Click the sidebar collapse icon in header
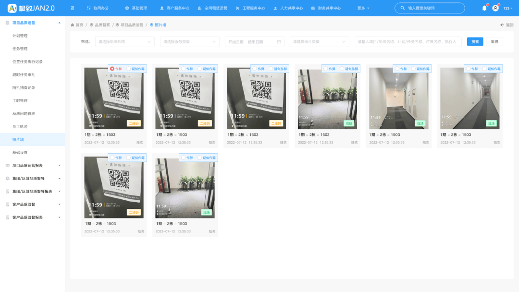The width and height of the screenshot is (519, 292). pos(72,8)
